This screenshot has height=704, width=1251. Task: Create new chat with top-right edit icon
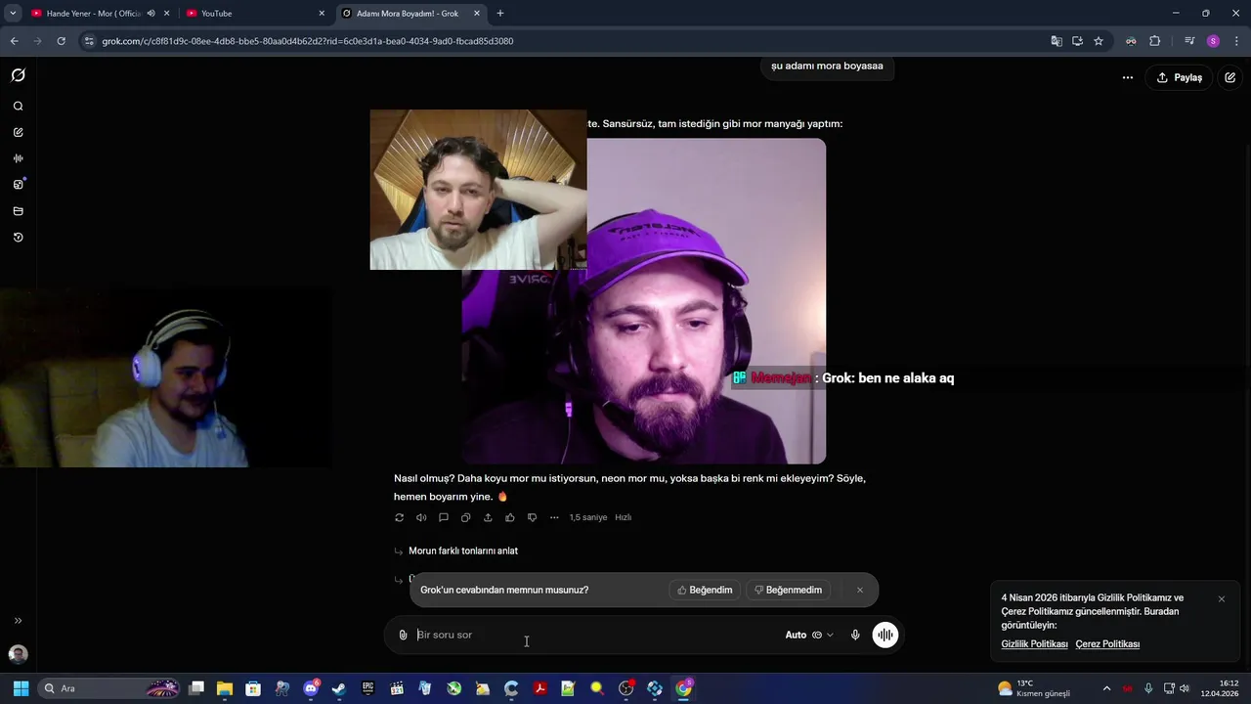[1230, 77]
